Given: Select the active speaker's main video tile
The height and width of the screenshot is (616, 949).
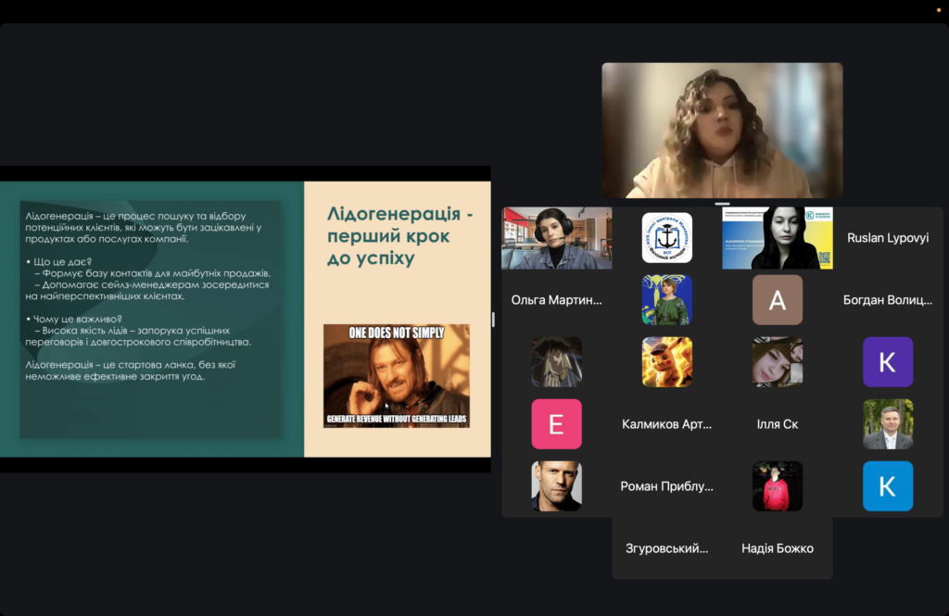Looking at the screenshot, I should click(x=722, y=130).
